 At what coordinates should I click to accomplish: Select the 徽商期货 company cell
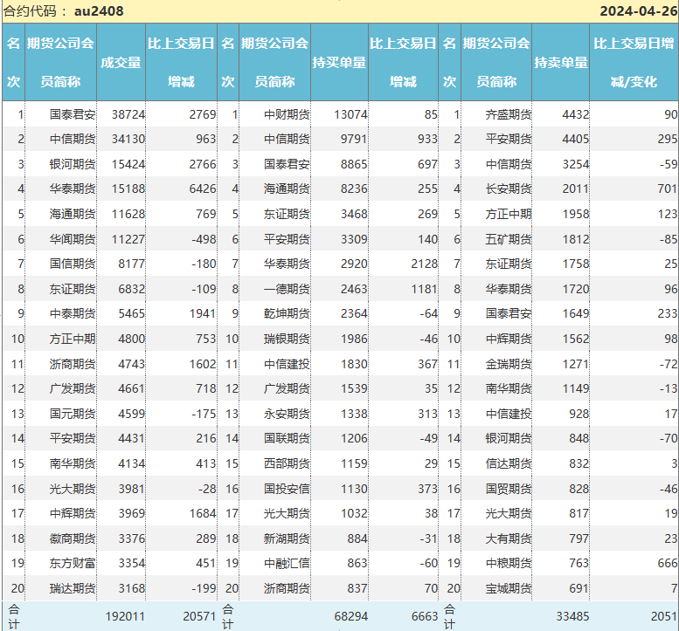click(x=73, y=539)
